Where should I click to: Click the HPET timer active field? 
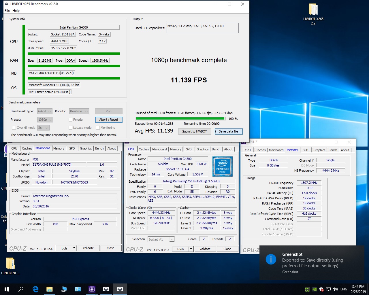(49, 92)
